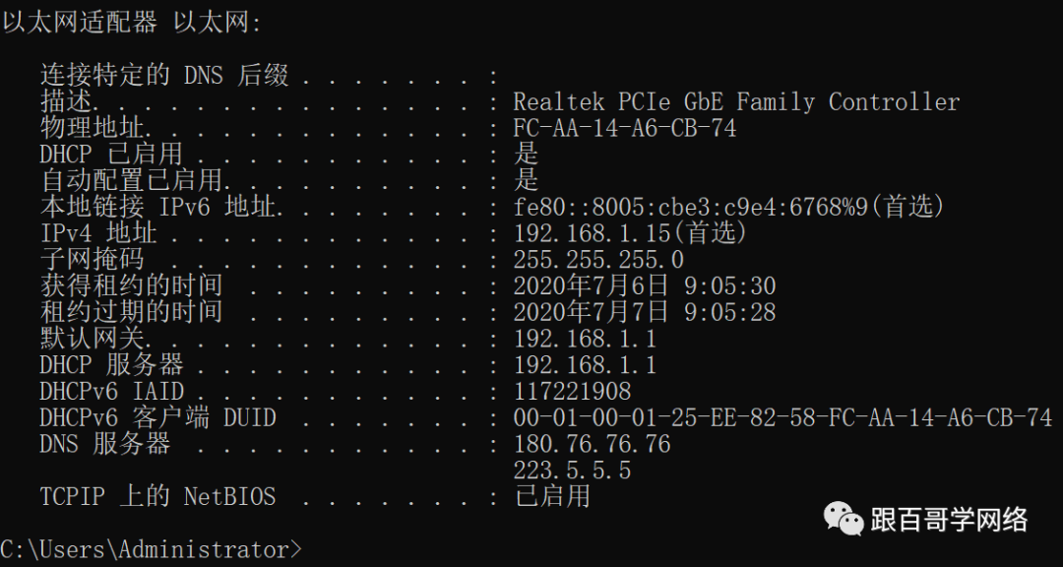Click the DNS server 180.76.76.76 entry
1063x567 pixels.
(592, 444)
